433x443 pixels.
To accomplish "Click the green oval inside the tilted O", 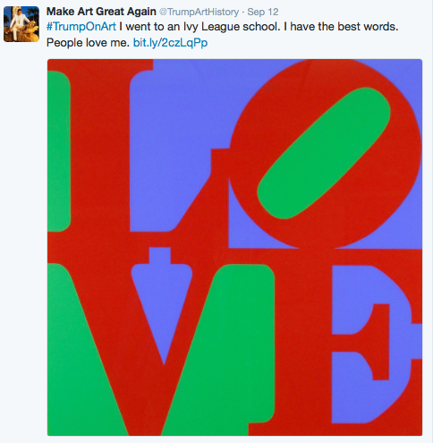I will pos(324,153).
